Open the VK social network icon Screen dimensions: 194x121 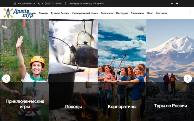coord(172,4)
